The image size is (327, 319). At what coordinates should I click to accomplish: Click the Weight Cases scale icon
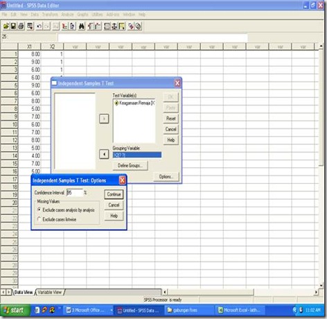tap(114, 26)
